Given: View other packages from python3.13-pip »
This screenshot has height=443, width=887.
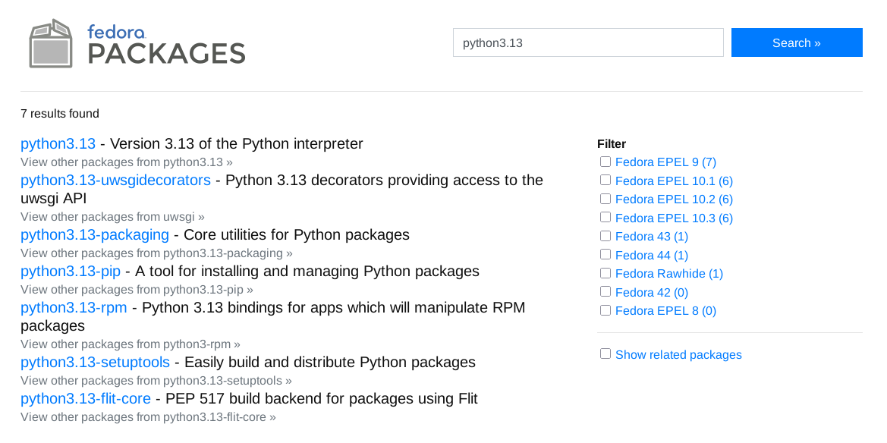Looking at the screenshot, I should (137, 290).
